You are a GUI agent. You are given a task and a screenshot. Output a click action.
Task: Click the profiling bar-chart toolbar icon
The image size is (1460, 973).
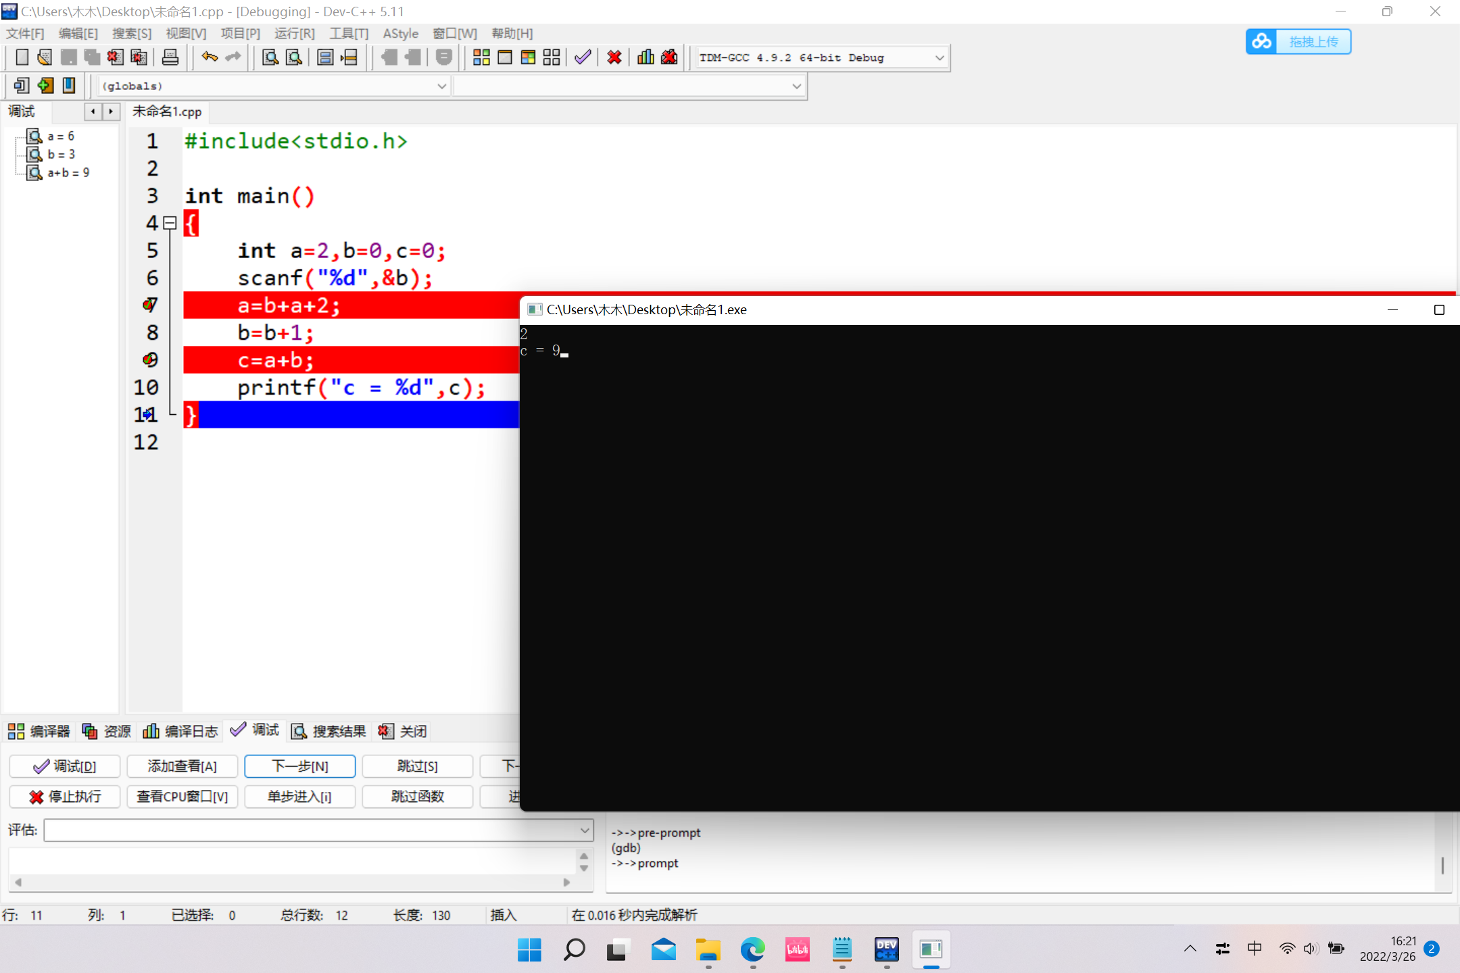pyautogui.click(x=646, y=57)
